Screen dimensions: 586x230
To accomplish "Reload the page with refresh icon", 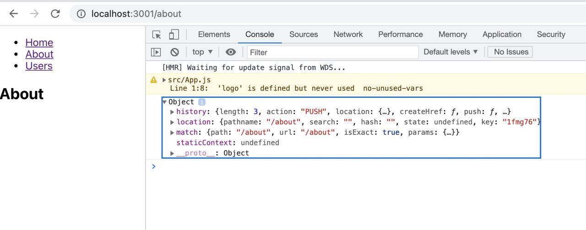I will [55, 14].
